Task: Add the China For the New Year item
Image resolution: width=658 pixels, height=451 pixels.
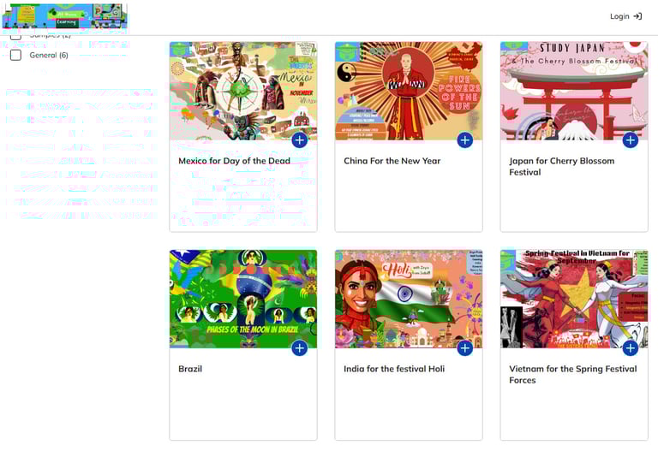Action: [x=465, y=140]
